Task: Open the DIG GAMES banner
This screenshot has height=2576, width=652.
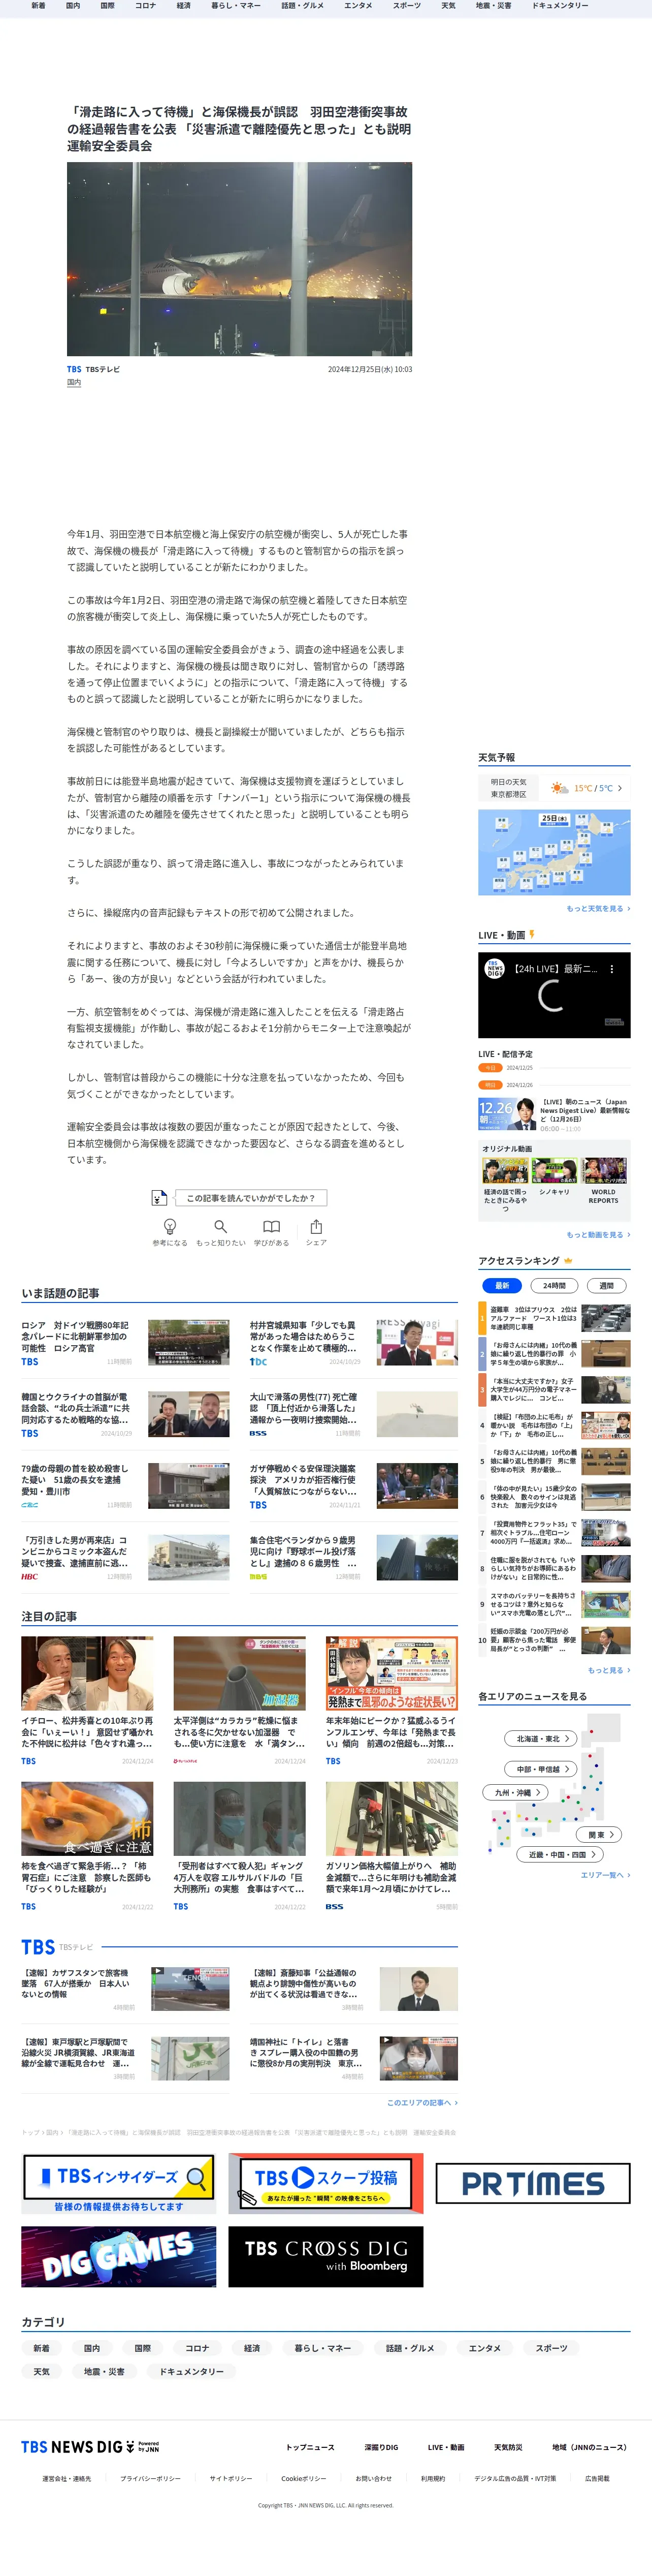Action: (x=119, y=2256)
